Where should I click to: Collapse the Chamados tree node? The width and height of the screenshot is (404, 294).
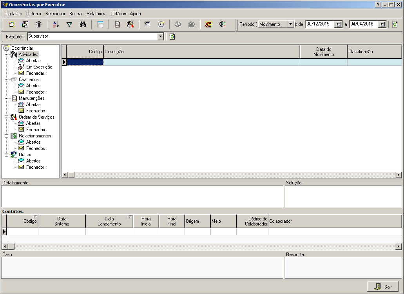click(x=6, y=79)
